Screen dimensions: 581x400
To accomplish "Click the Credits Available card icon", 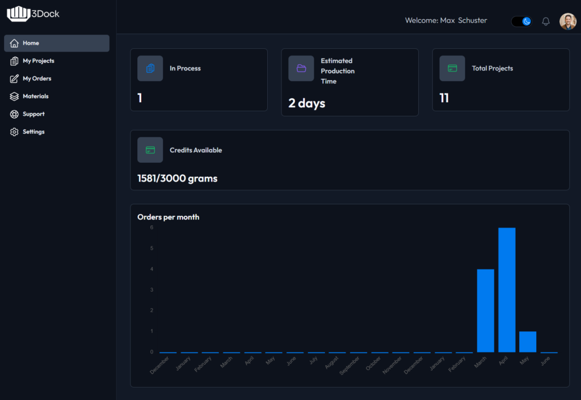I will coord(150,150).
